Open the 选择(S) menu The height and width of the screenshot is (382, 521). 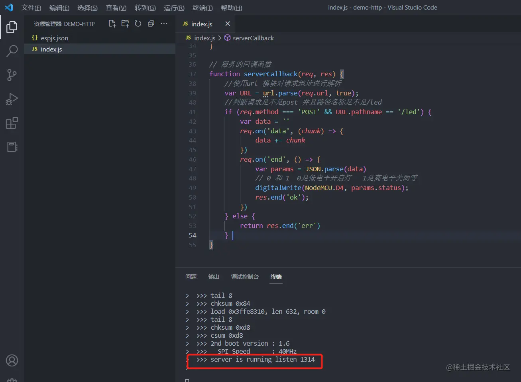coord(87,8)
